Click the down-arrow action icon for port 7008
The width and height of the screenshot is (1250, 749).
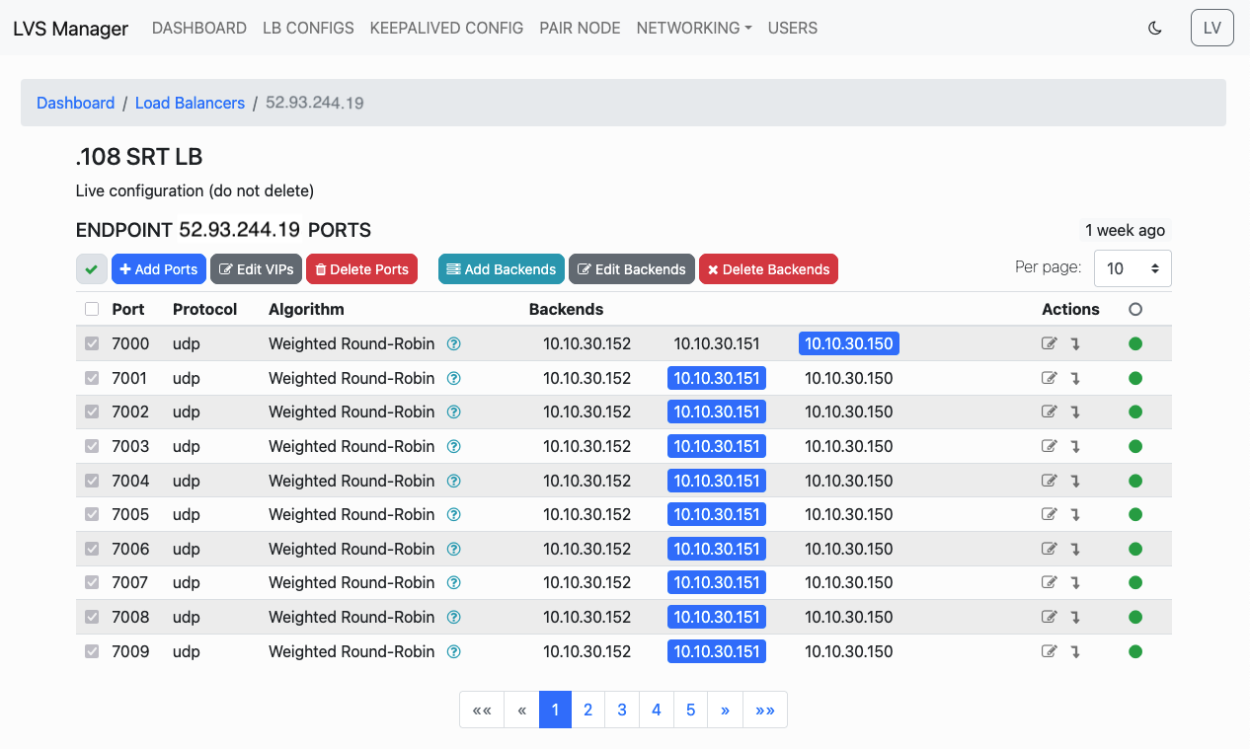tap(1075, 617)
